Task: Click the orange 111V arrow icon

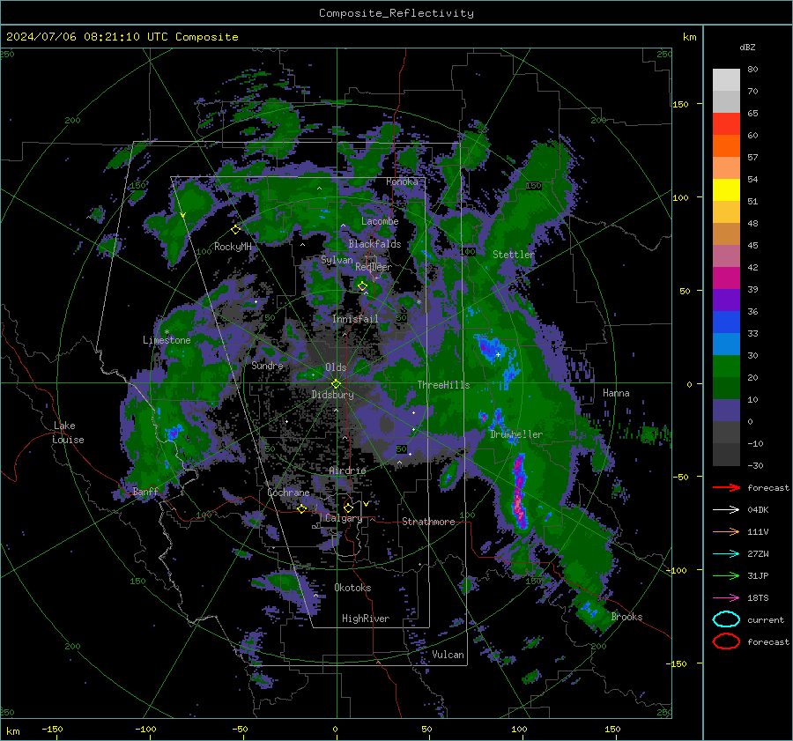Action: coord(726,531)
